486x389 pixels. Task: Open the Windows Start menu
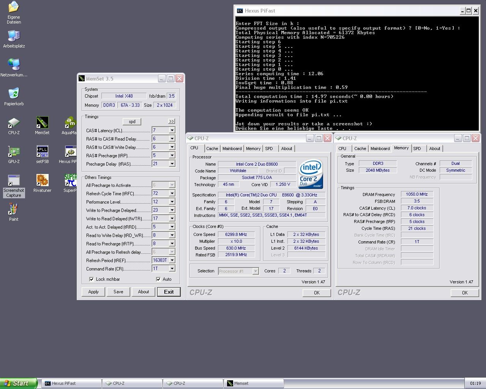[19, 383]
